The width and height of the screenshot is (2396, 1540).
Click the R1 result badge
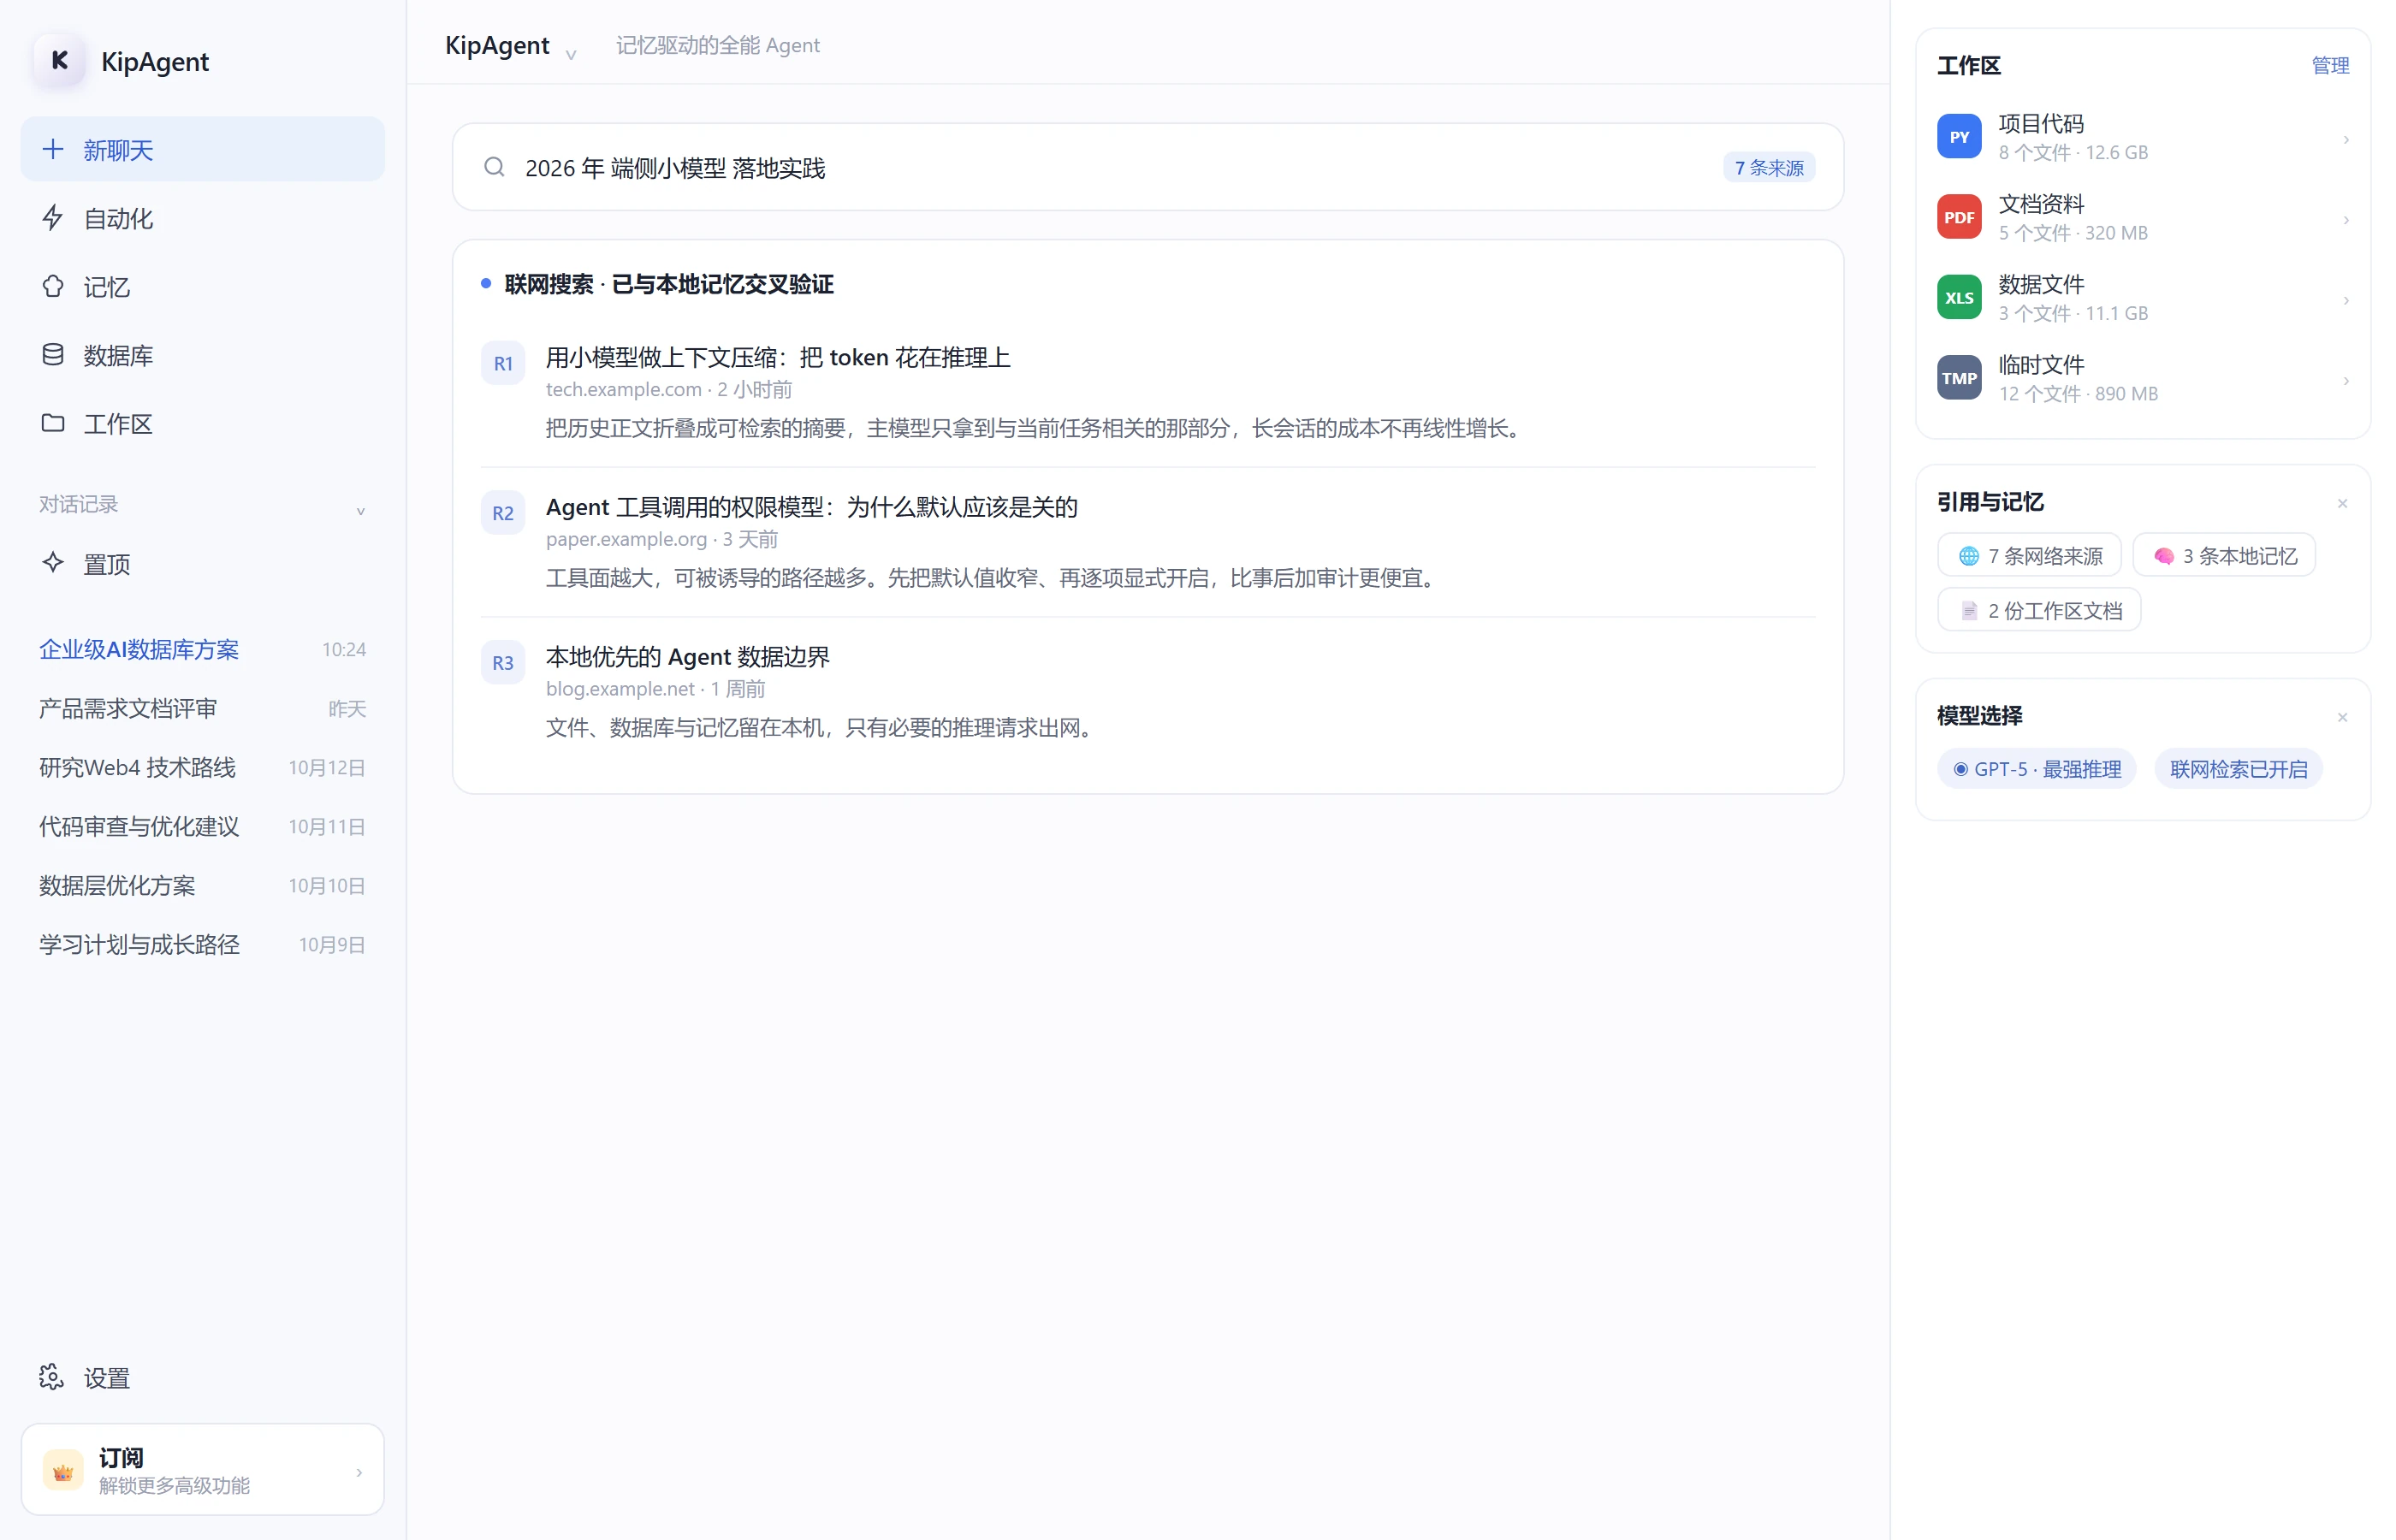tap(503, 364)
